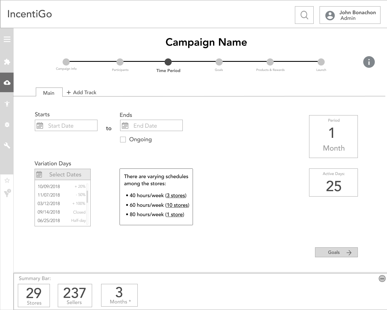Switch to the Main tab
The height and width of the screenshot is (310, 387).
[x=49, y=93]
